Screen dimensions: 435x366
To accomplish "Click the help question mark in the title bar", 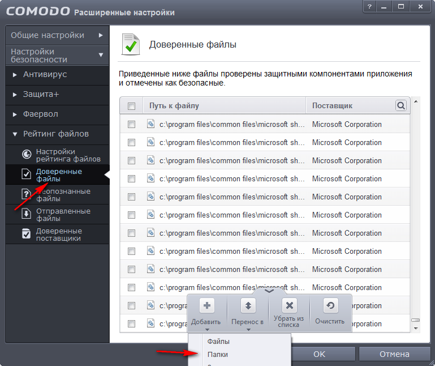I will [x=369, y=7].
